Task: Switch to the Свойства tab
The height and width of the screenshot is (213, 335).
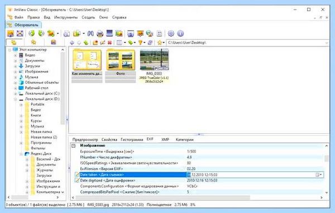Action: 109,139
